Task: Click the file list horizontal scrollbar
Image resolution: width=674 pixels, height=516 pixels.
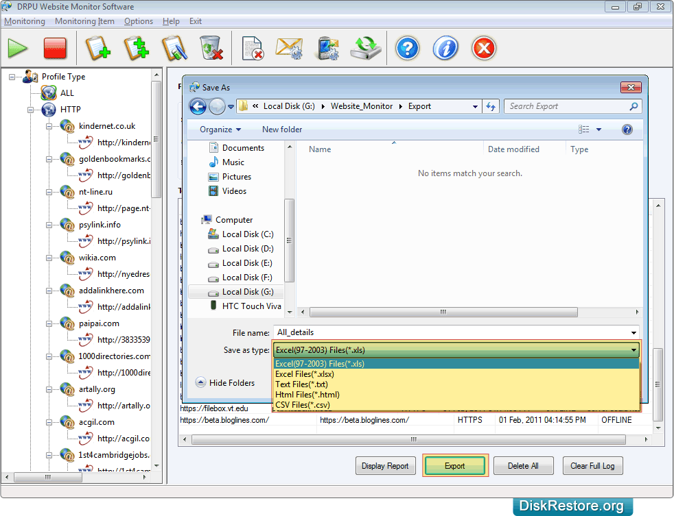Action: [443, 312]
